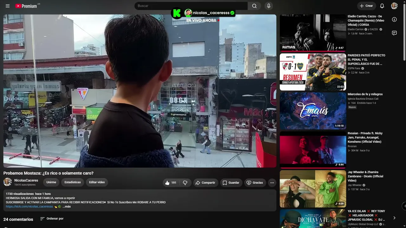
Task: Expand the description with ...más
Action: (67, 206)
